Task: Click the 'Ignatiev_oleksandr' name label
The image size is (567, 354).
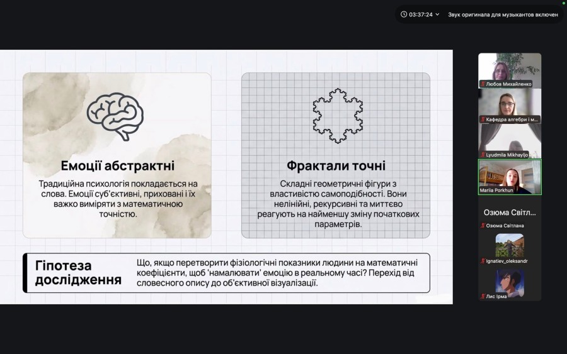Action: [x=507, y=261]
